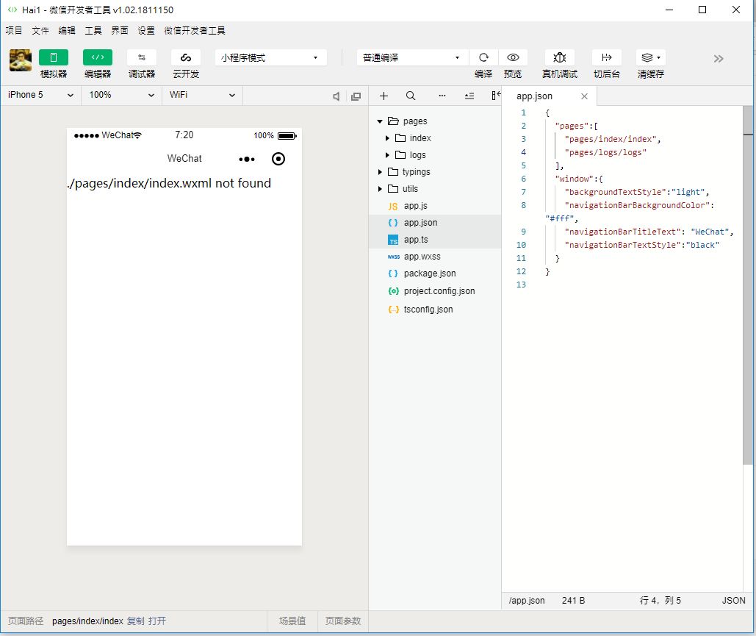The height and width of the screenshot is (636, 756).
Task: Expand the index folder
Action: [x=387, y=138]
